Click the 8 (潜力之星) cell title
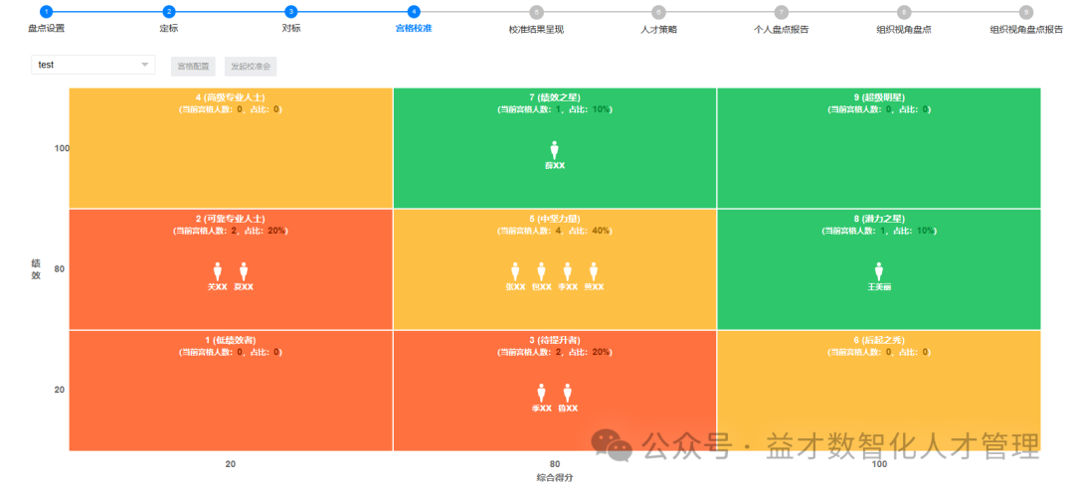 tap(879, 219)
